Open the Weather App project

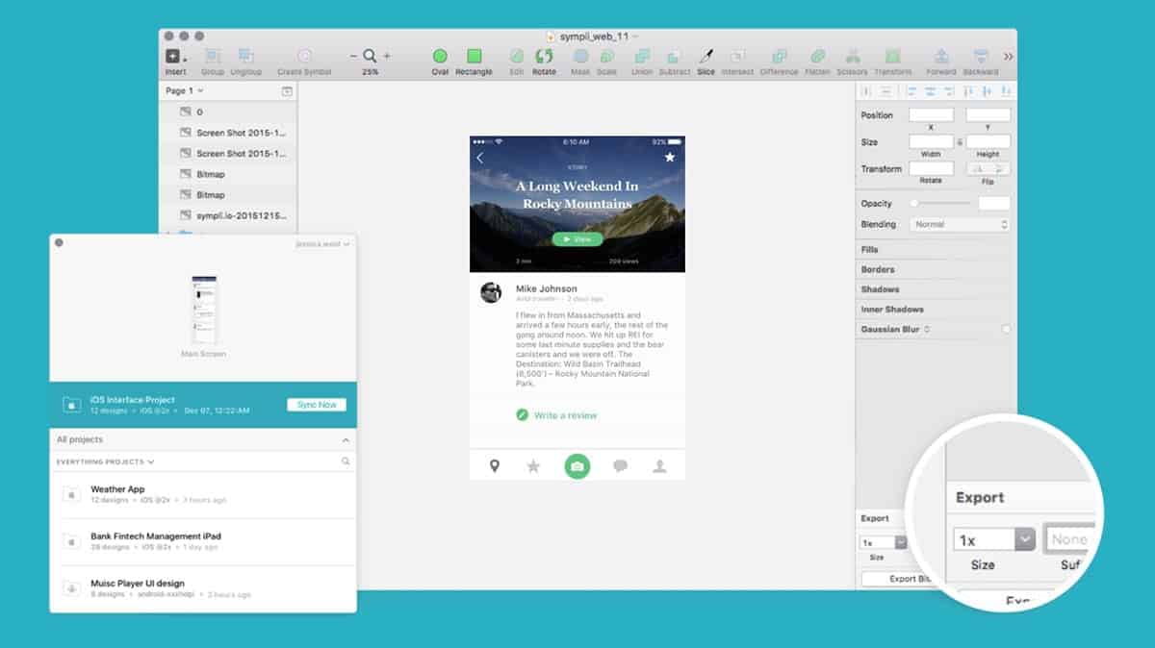[203, 494]
